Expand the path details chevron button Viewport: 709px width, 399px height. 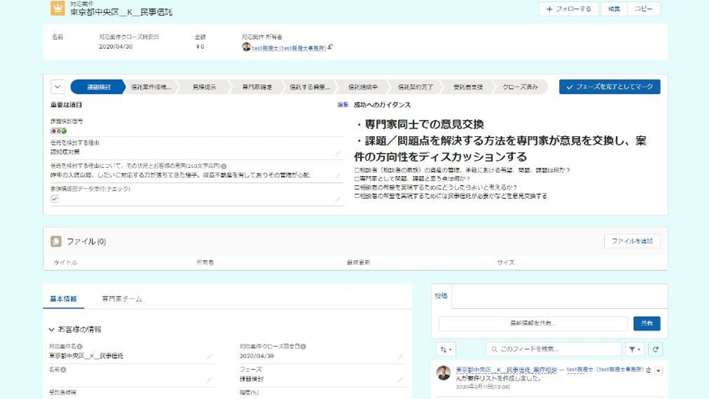[x=58, y=87]
